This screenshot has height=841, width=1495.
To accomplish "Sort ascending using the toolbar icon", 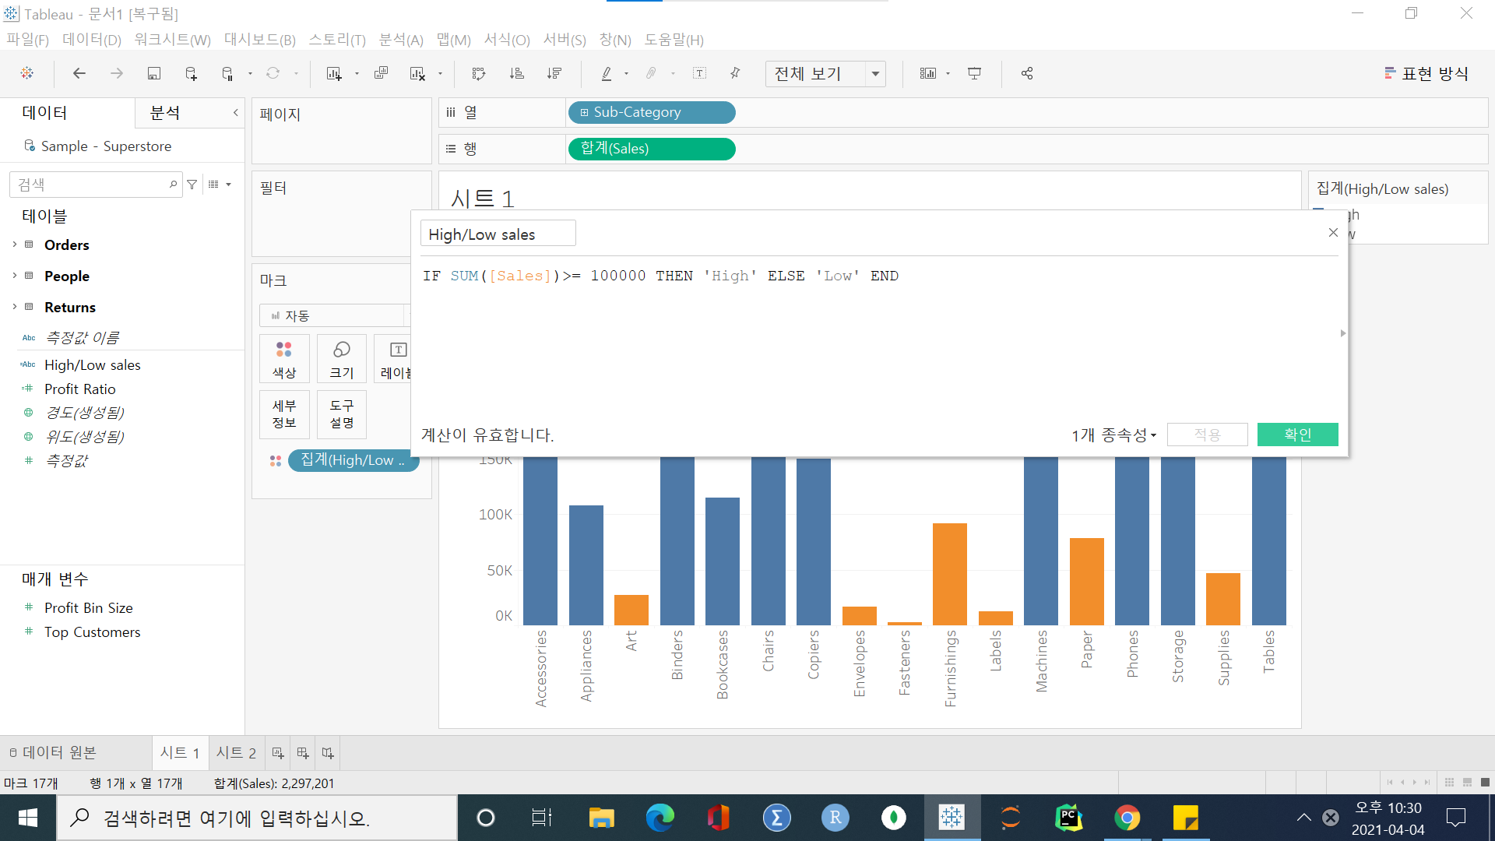I will coord(516,73).
